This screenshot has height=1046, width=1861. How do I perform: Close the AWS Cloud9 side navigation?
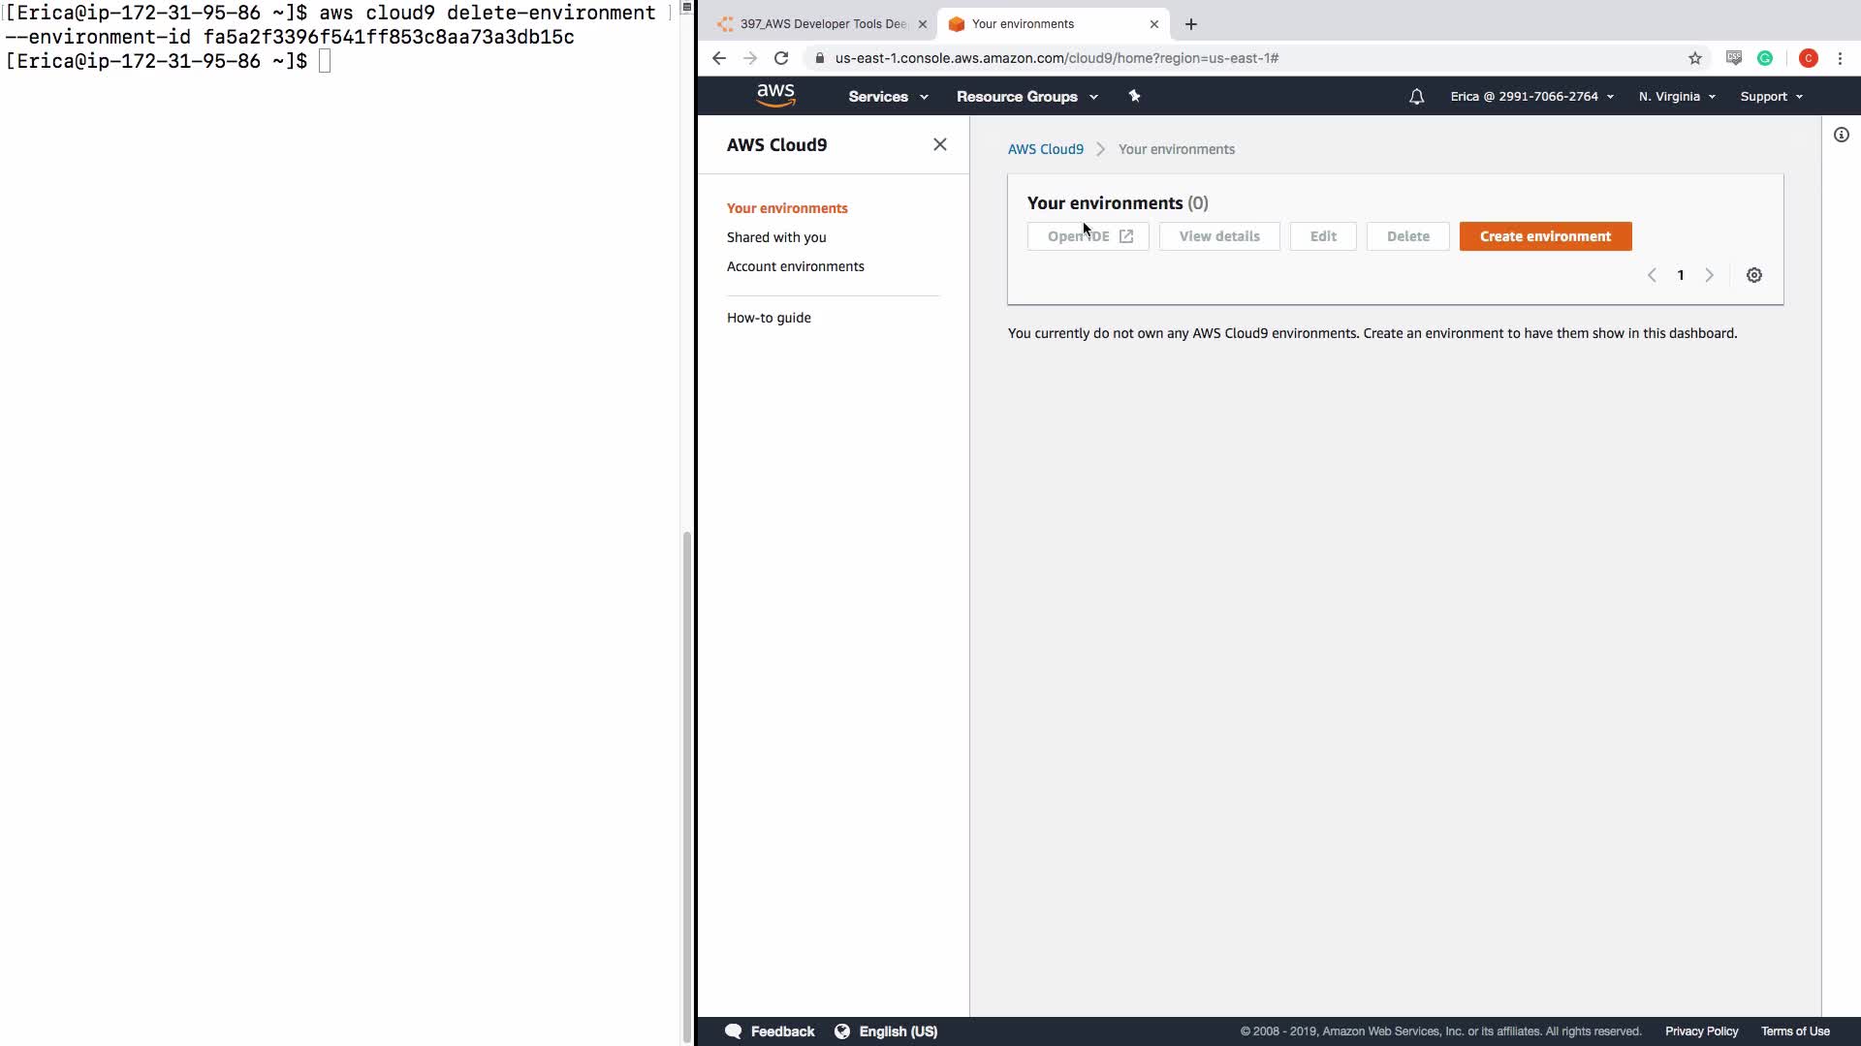(x=939, y=144)
